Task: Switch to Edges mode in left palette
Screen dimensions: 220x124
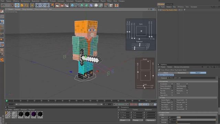Action: [x=2, y=35]
